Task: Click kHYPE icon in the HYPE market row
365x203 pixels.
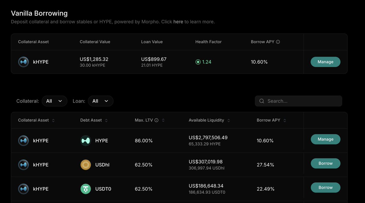Action: point(23,140)
